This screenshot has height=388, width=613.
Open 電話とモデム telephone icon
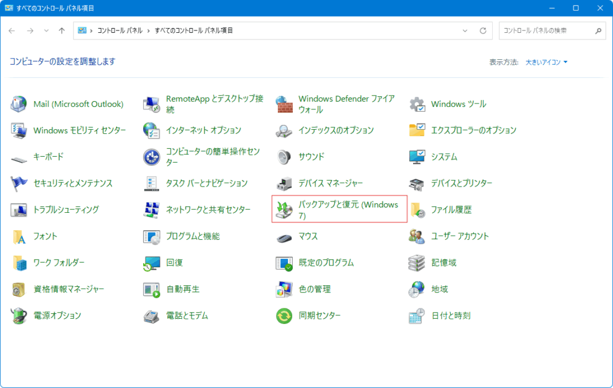pos(151,316)
